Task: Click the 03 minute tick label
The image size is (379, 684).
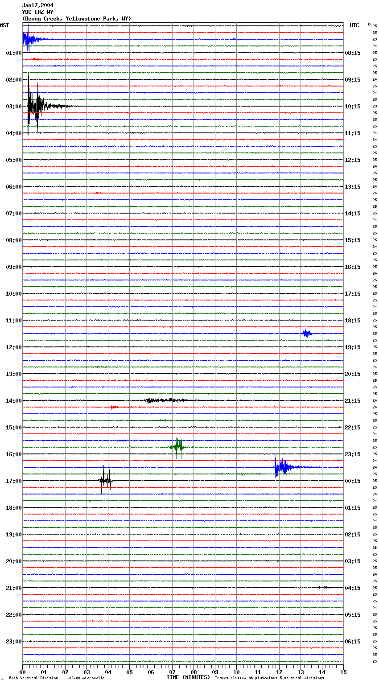Action: 87,672
